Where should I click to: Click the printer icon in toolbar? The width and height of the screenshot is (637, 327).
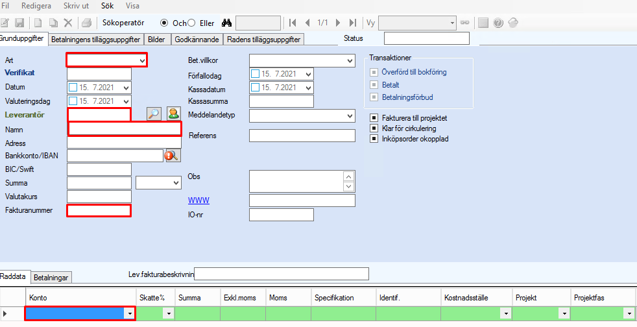coord(86,23)
